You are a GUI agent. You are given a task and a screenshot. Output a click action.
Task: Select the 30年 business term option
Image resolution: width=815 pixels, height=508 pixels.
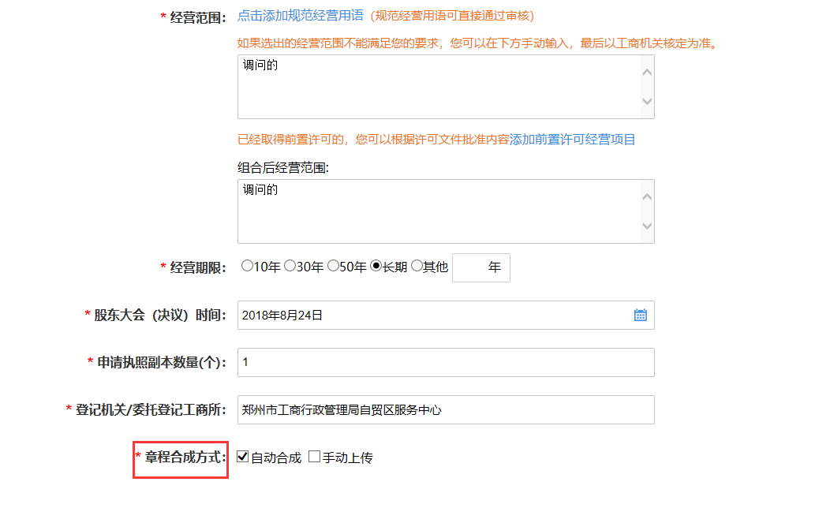pos(290,267)
